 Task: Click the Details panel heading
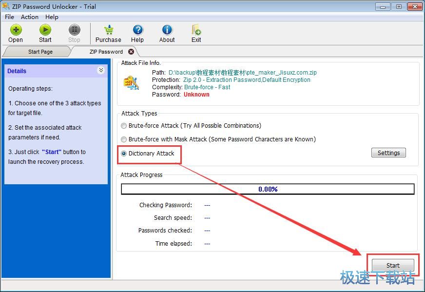pyautogui.click(x=17, y=71)
